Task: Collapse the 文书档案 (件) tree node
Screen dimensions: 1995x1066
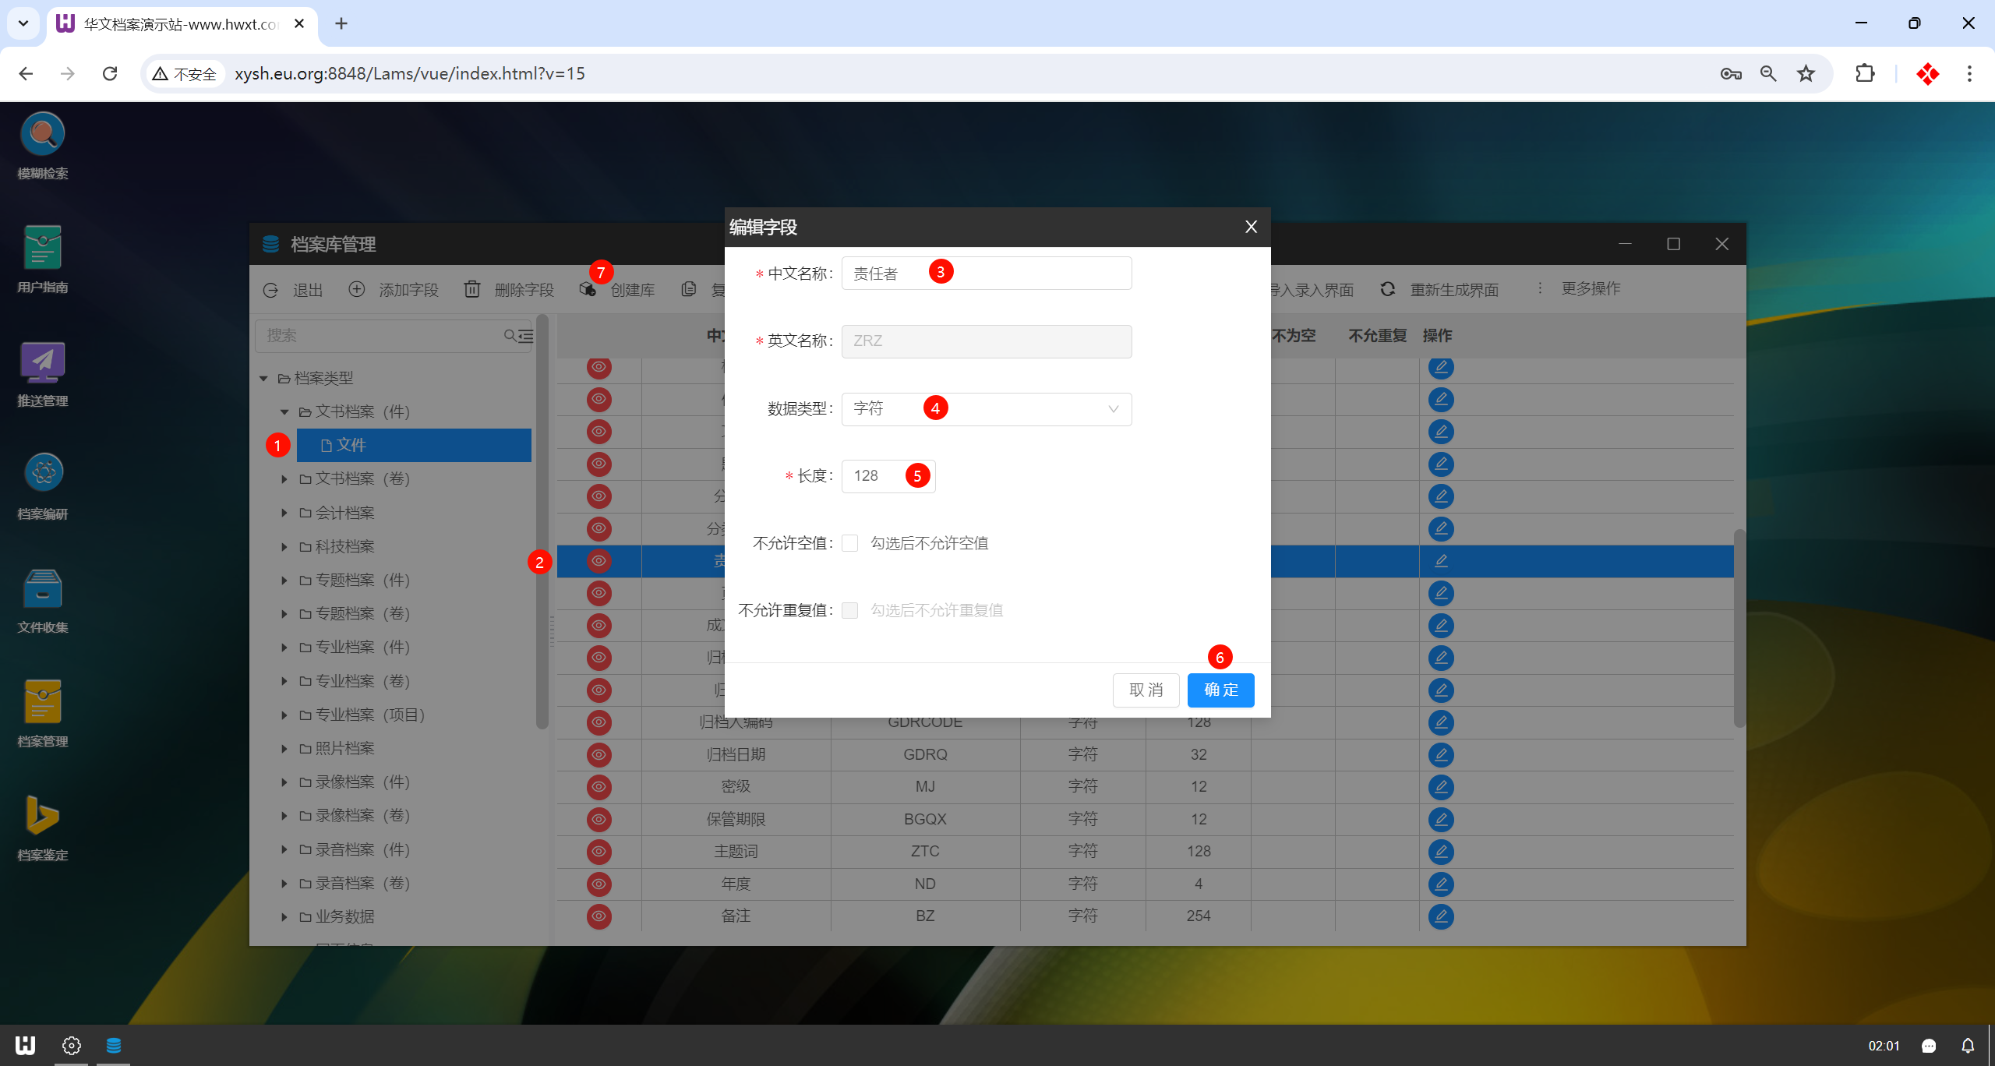Action: tap(284, 411)
